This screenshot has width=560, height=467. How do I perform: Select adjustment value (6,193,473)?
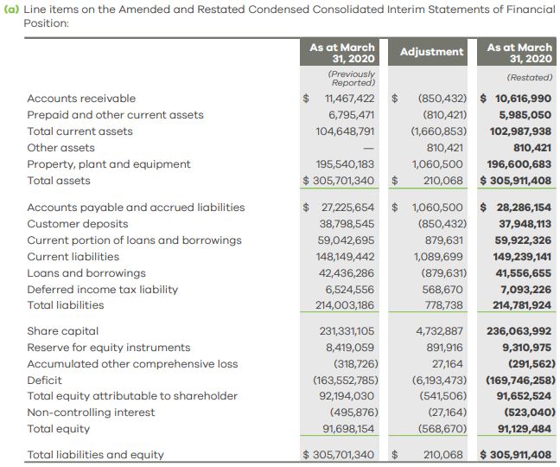point(439,381)
